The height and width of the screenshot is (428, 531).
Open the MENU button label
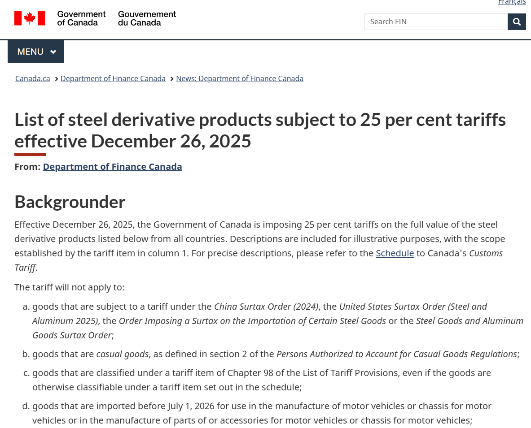point(30,52)
